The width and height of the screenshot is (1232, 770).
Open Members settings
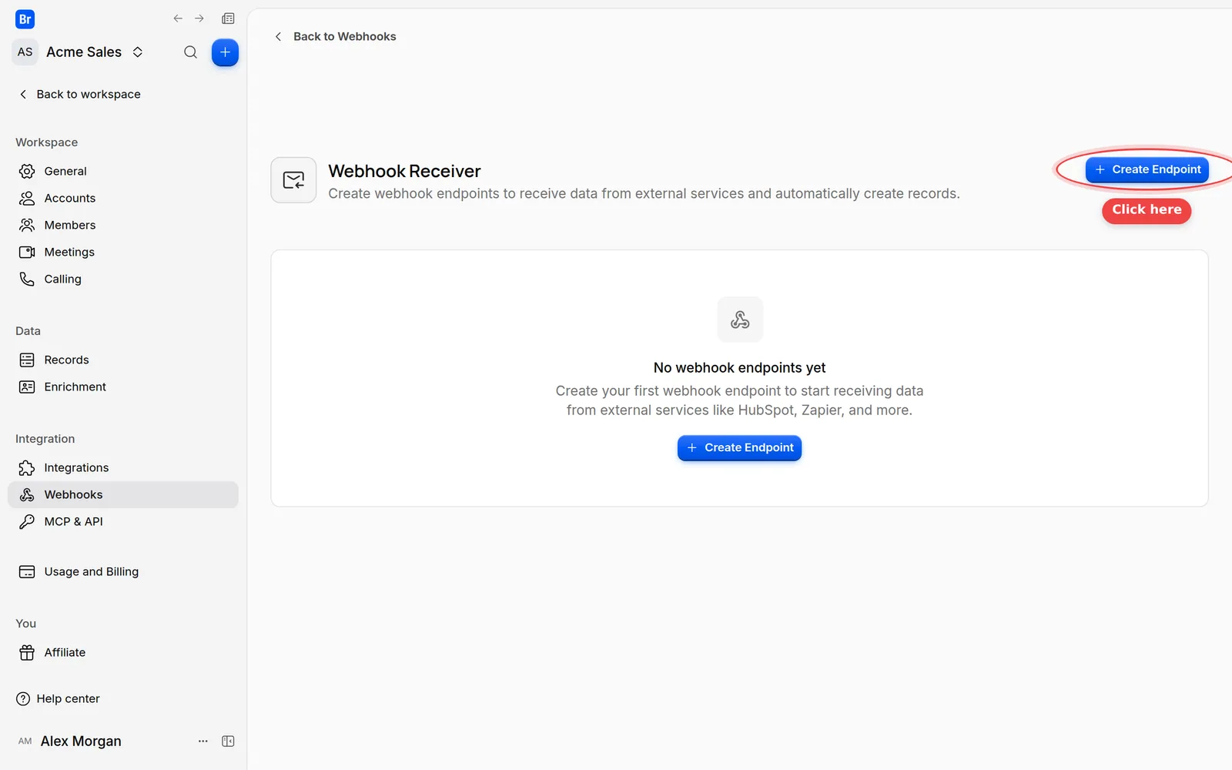pyautogui.click(x=123, y=225)
